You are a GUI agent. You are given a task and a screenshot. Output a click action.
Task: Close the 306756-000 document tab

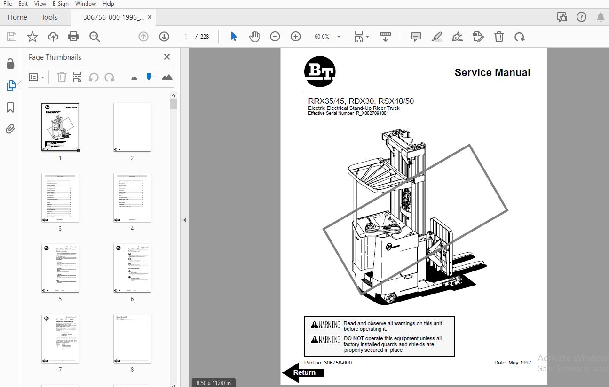[x=150, y=17]
